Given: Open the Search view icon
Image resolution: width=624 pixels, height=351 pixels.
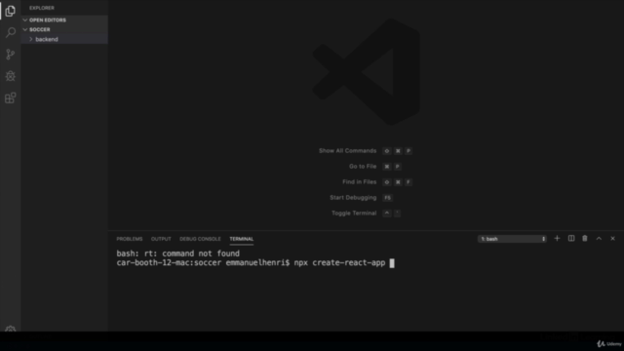Looking at the screenshot, I should point(11,32).
